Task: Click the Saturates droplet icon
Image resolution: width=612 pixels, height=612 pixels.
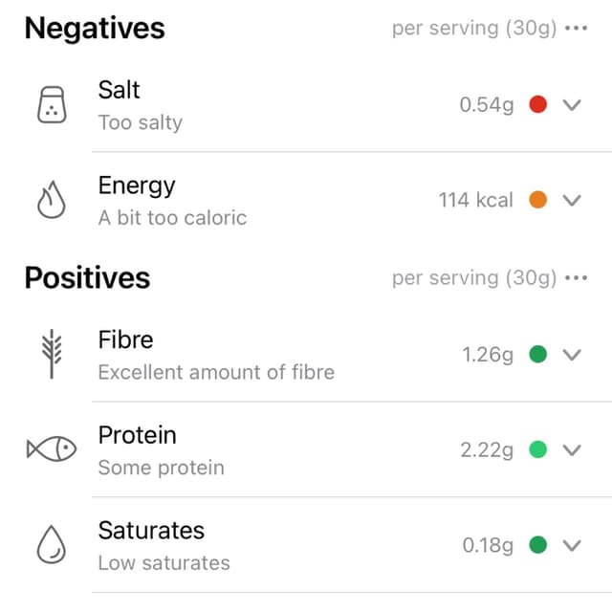Action: (51, 544)
